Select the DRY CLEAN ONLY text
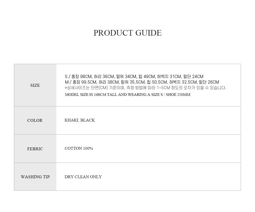The height and width of the screenshot is (212, 255). pyautogui.click(x=83, y=177)
